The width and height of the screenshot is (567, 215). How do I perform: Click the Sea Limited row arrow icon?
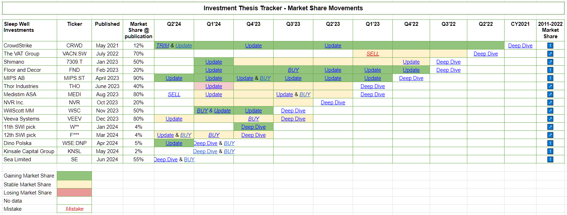(550, 159)
